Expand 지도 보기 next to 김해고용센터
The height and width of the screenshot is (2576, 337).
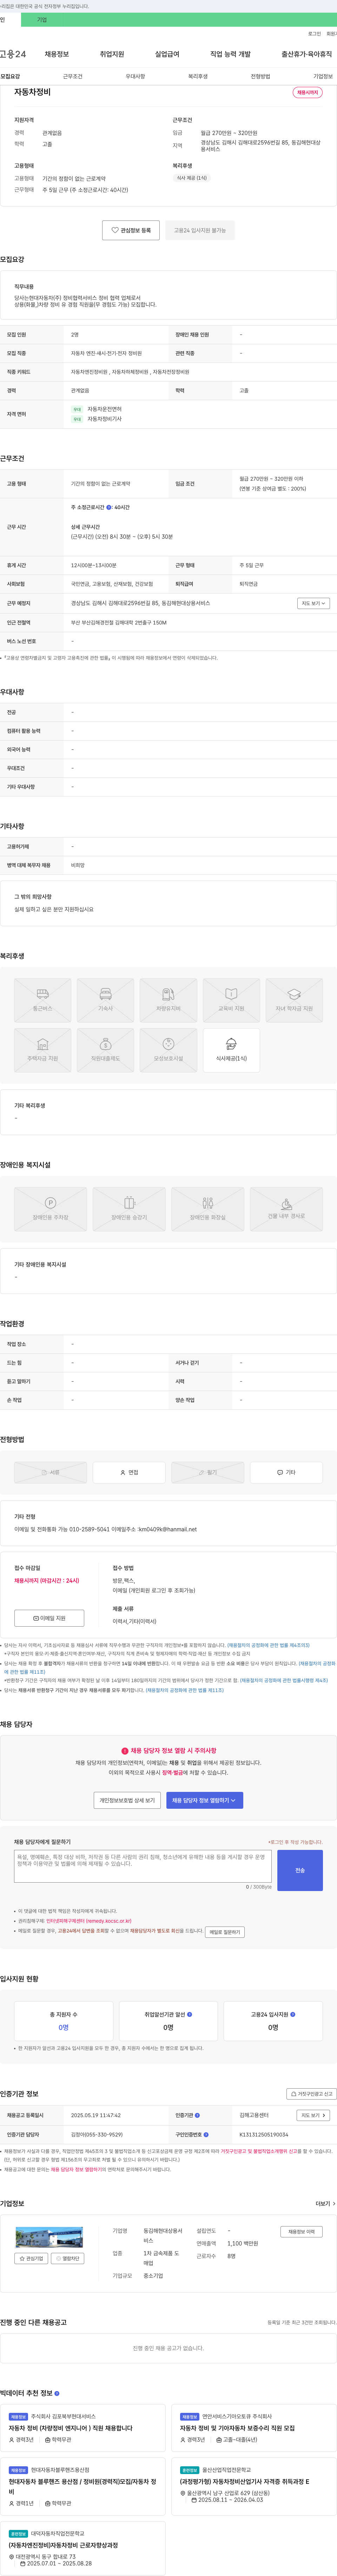coord(313,2115)
